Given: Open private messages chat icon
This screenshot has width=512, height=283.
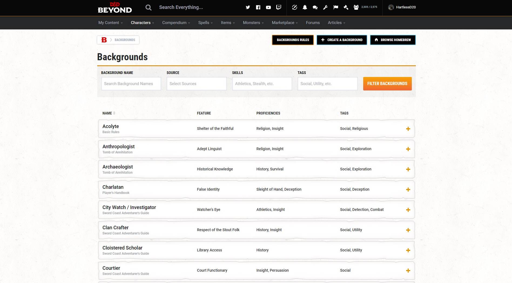Looking at the screenshot, I should 315,7.
